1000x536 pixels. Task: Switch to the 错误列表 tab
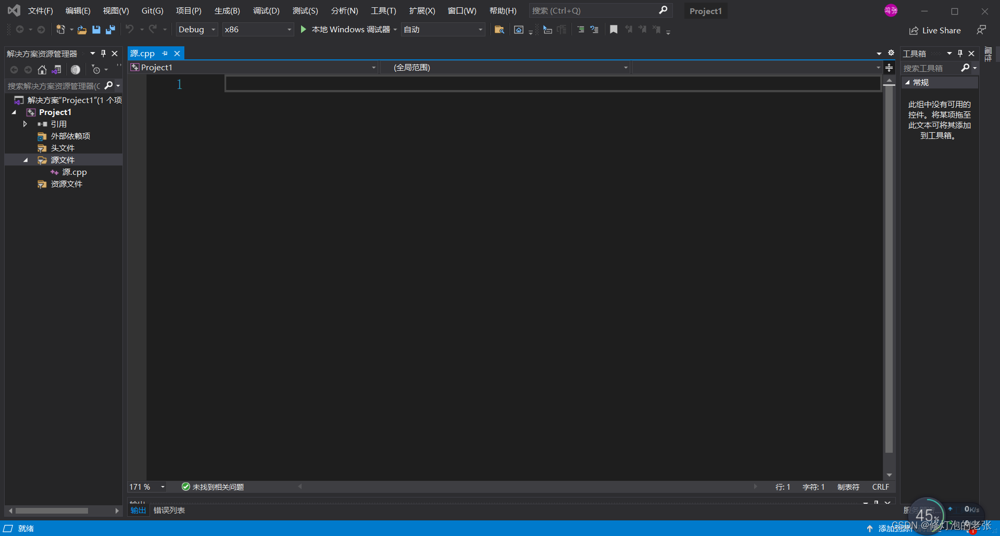tap(169, 511)
